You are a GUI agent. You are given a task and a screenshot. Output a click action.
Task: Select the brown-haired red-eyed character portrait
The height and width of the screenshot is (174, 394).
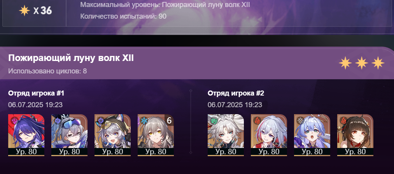[x=355, y=135]
